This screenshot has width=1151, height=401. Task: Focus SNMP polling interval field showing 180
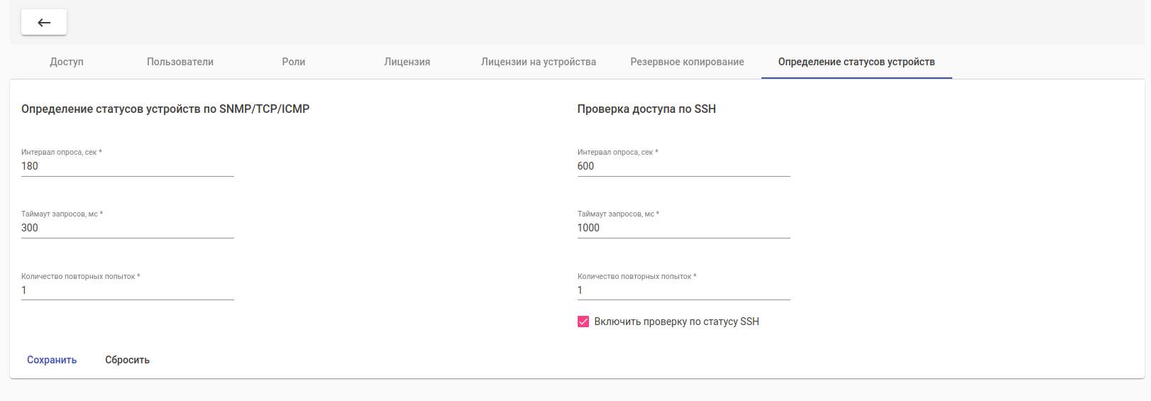point(128,166)
